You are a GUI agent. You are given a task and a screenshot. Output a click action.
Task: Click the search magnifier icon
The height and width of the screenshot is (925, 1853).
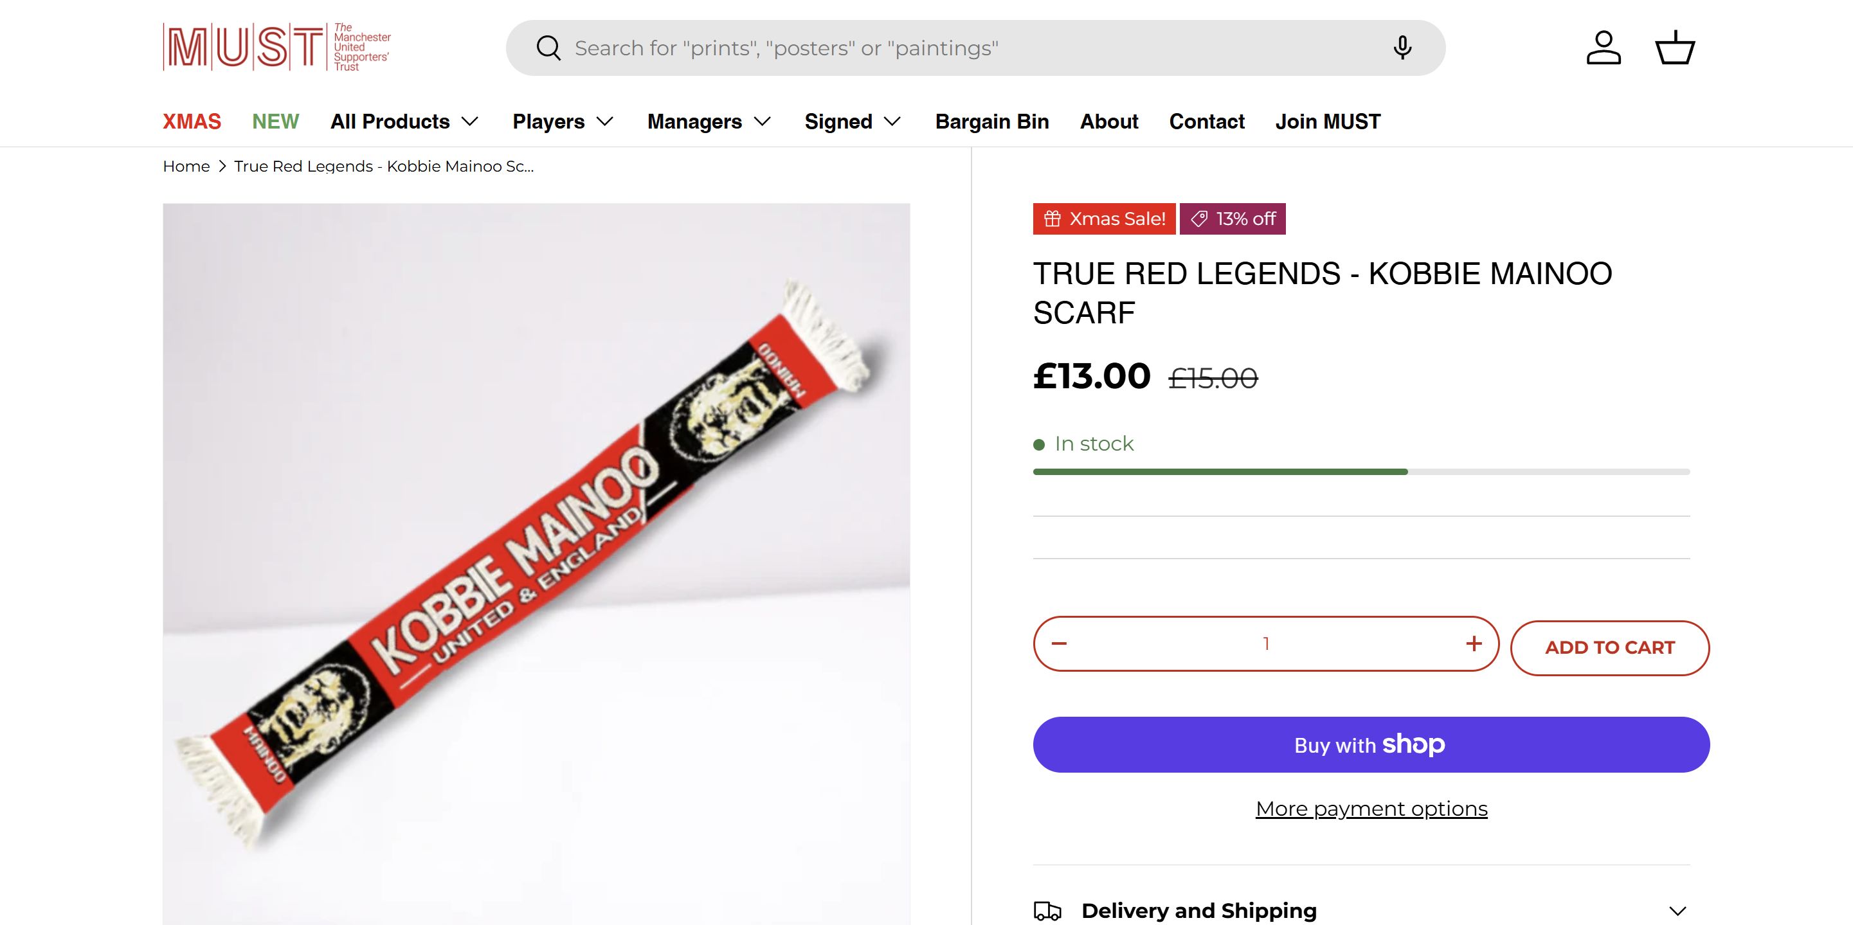548,48
